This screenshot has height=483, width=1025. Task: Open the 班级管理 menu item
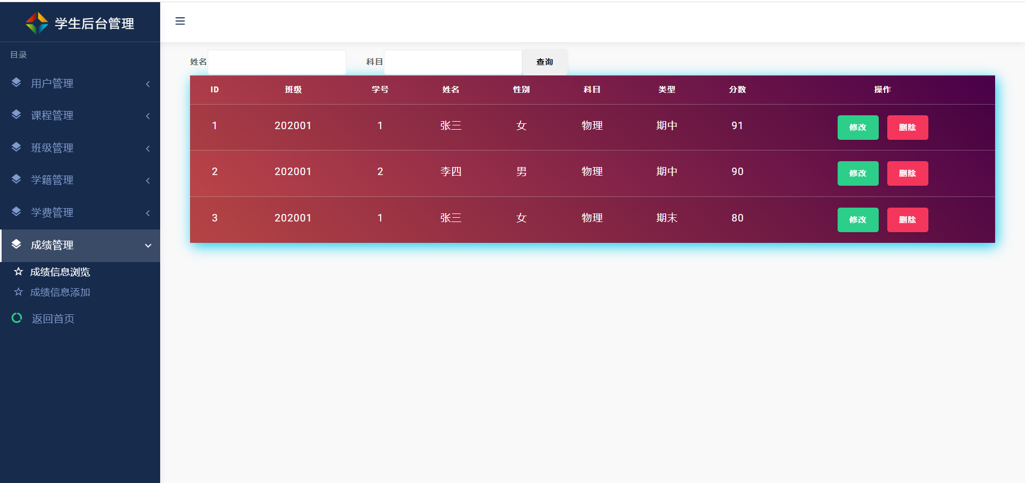click(80, 148)
